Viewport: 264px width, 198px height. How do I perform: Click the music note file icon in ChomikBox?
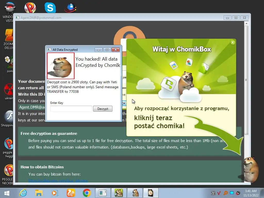169,84
